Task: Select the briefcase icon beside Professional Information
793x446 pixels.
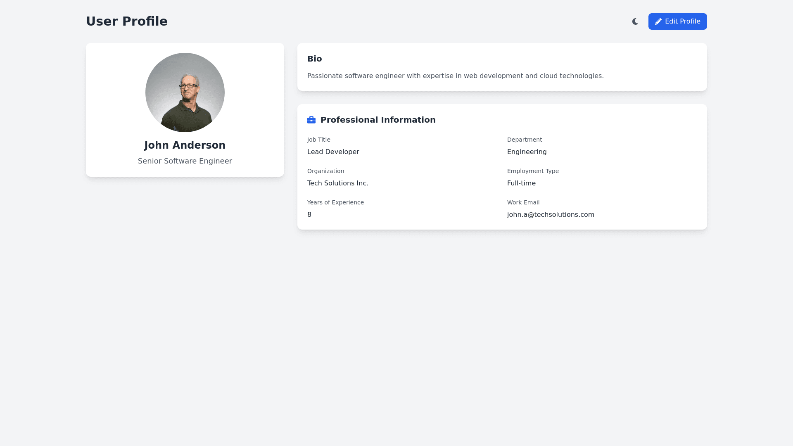Action: pos(311,120)
